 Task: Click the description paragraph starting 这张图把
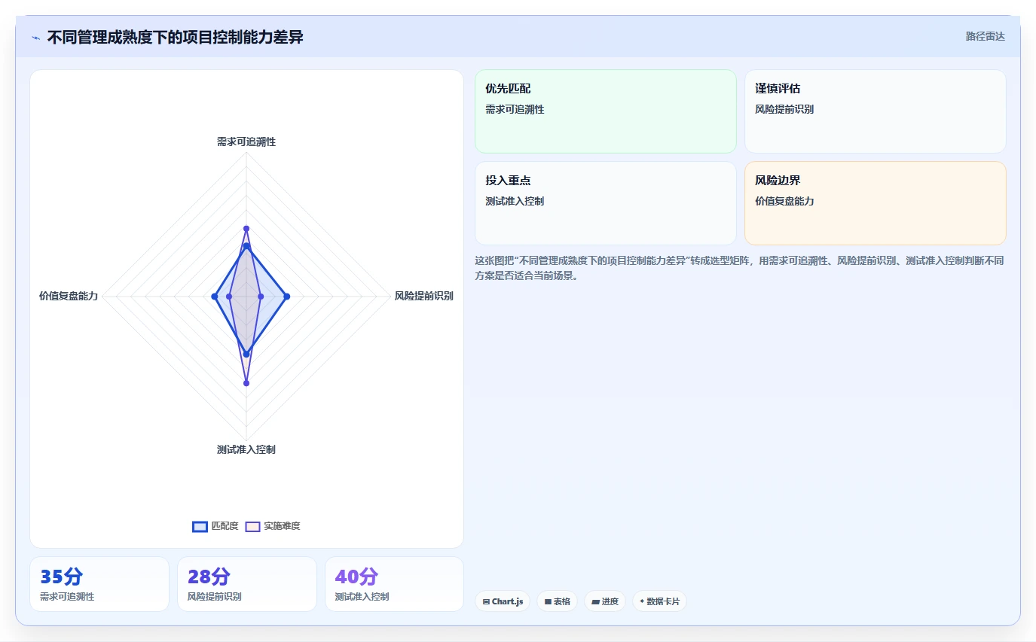tap(739, 268)
